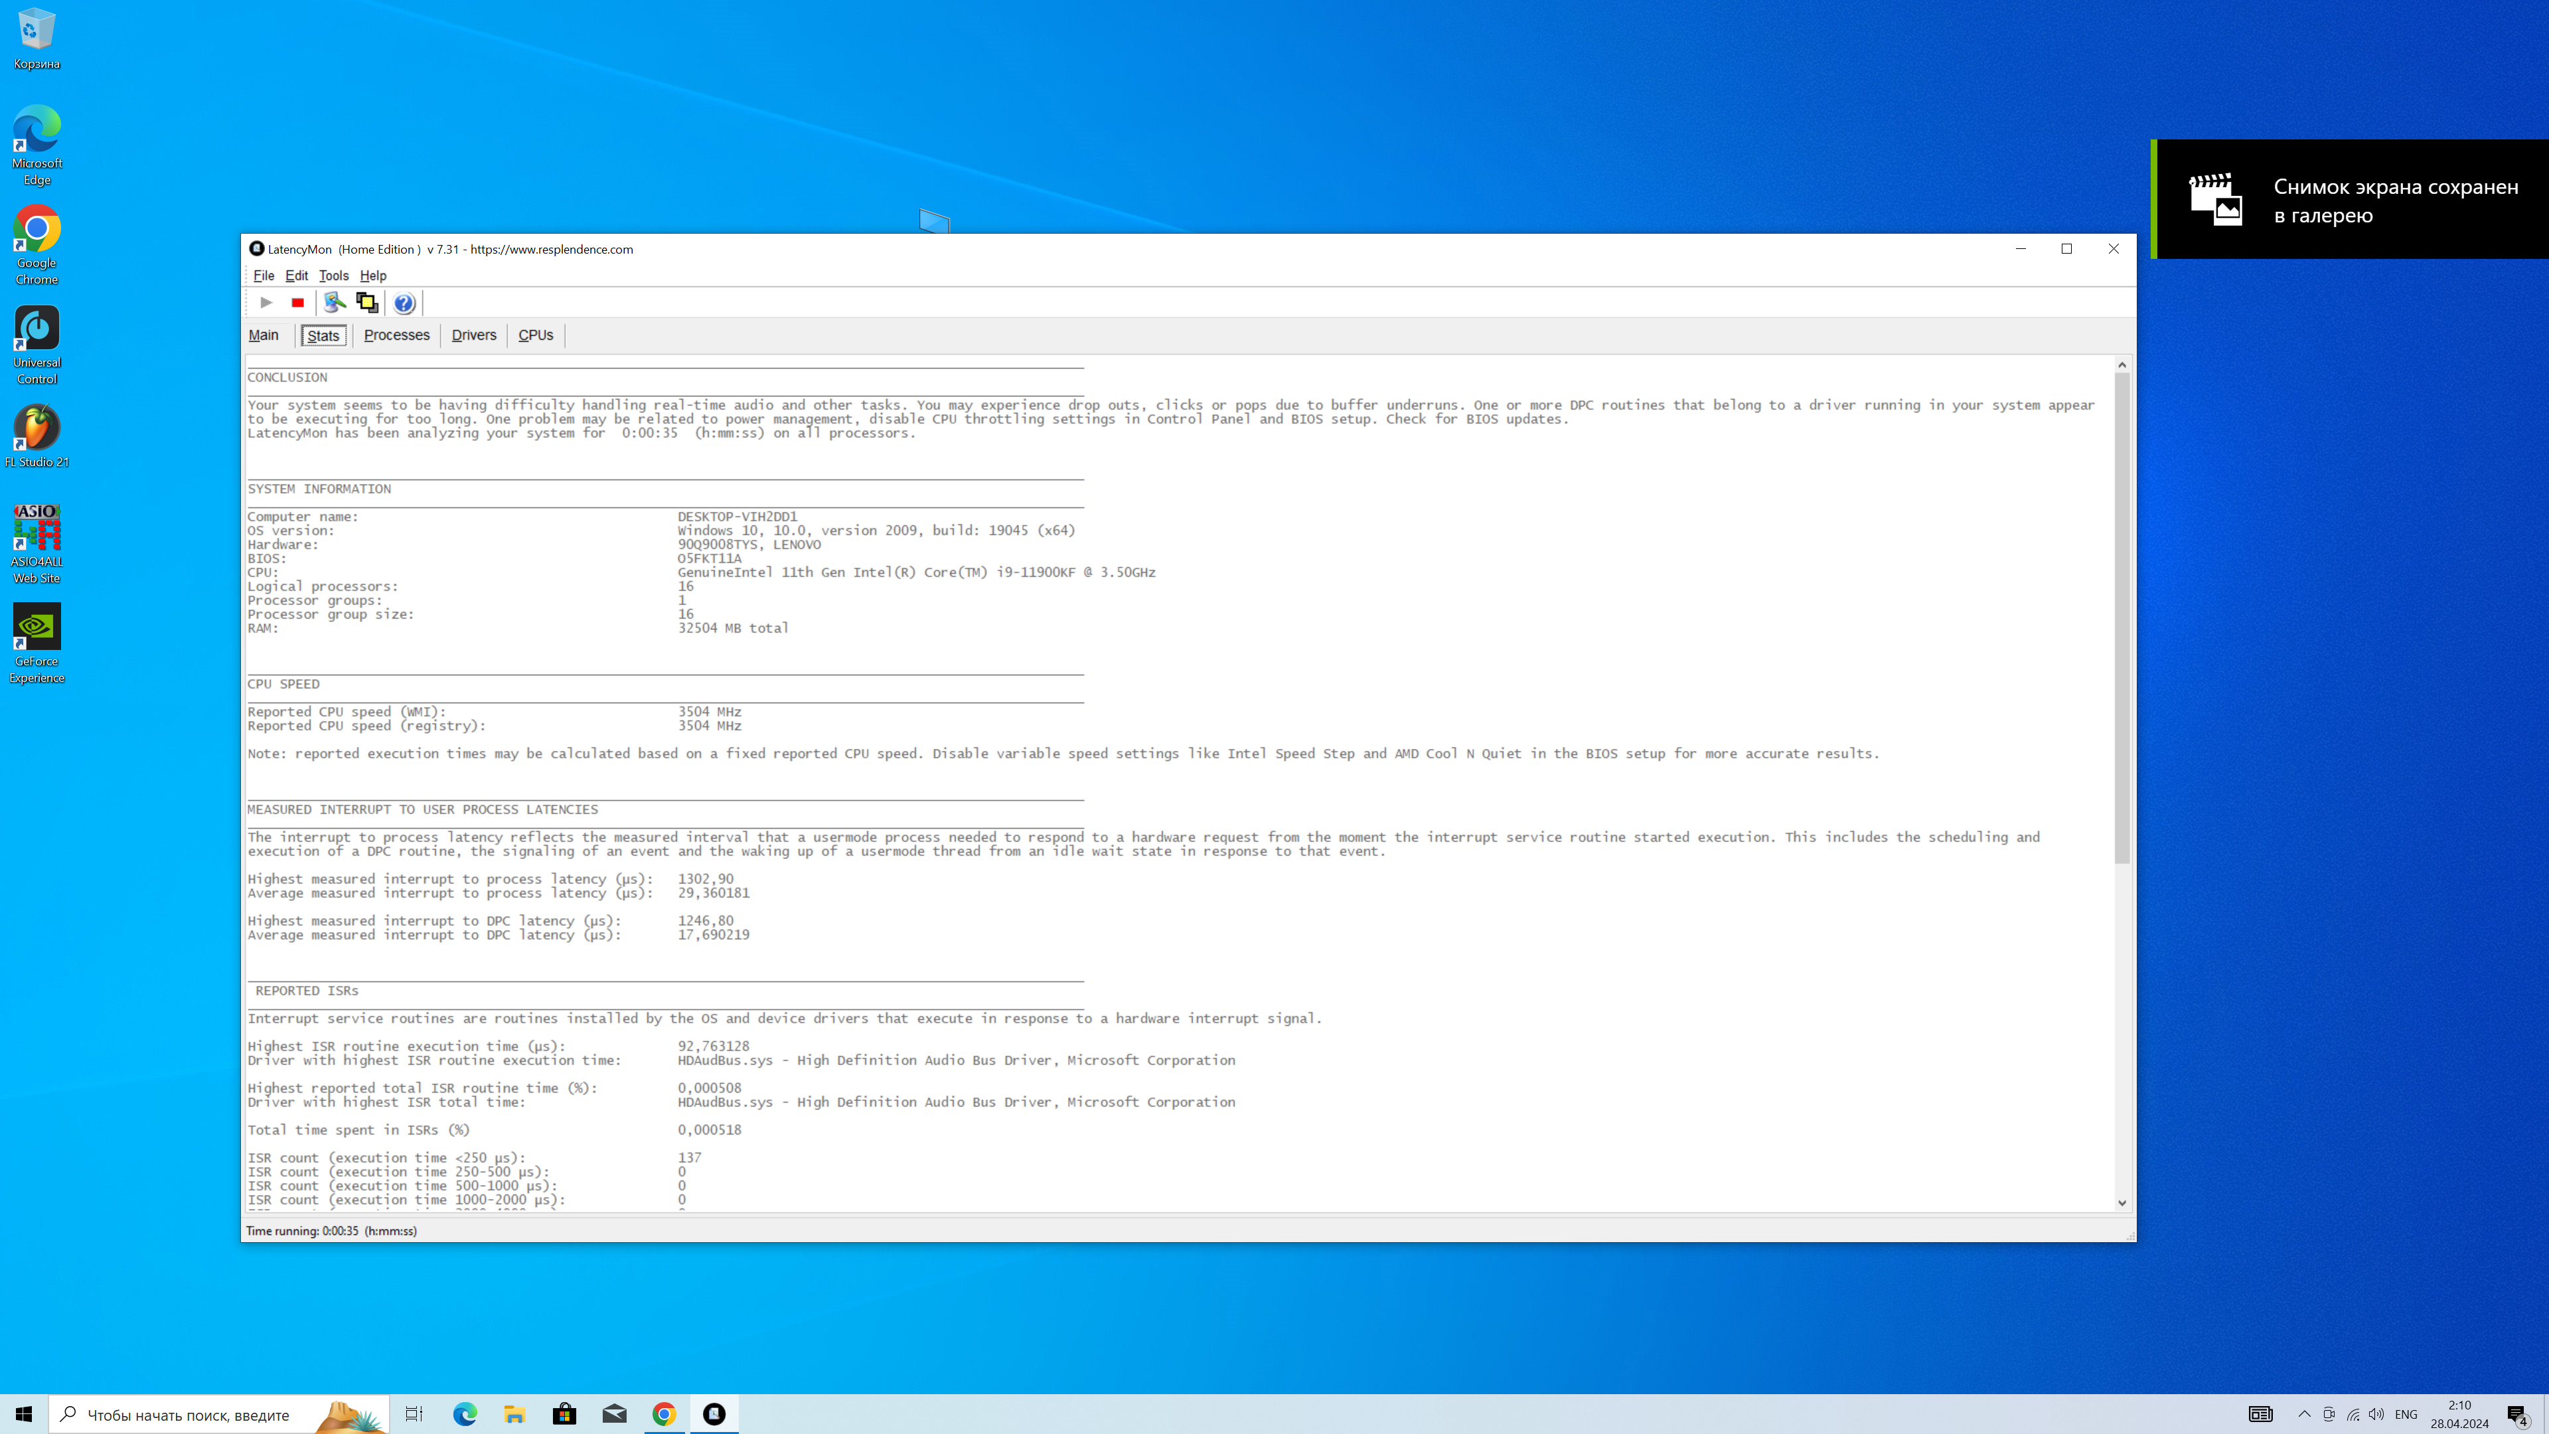The width and height of the screenshot is (2549, 1434).
Task: Switch to the Main tab
Action: coord(264,335)
